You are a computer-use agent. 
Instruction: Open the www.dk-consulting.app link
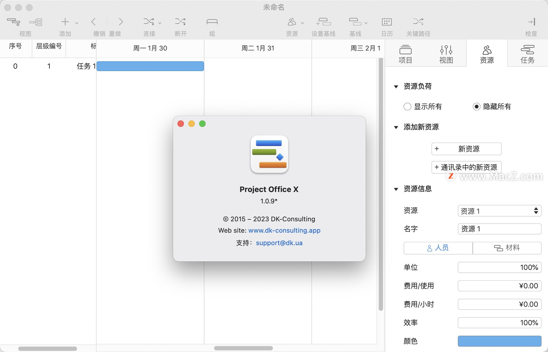pyautogui.click(x=284, y=230)
